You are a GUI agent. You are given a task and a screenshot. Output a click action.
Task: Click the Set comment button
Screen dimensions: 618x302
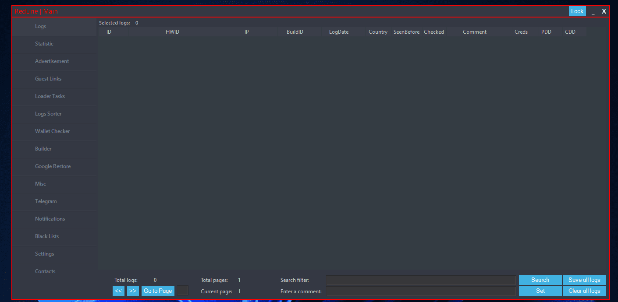point(540,291)
